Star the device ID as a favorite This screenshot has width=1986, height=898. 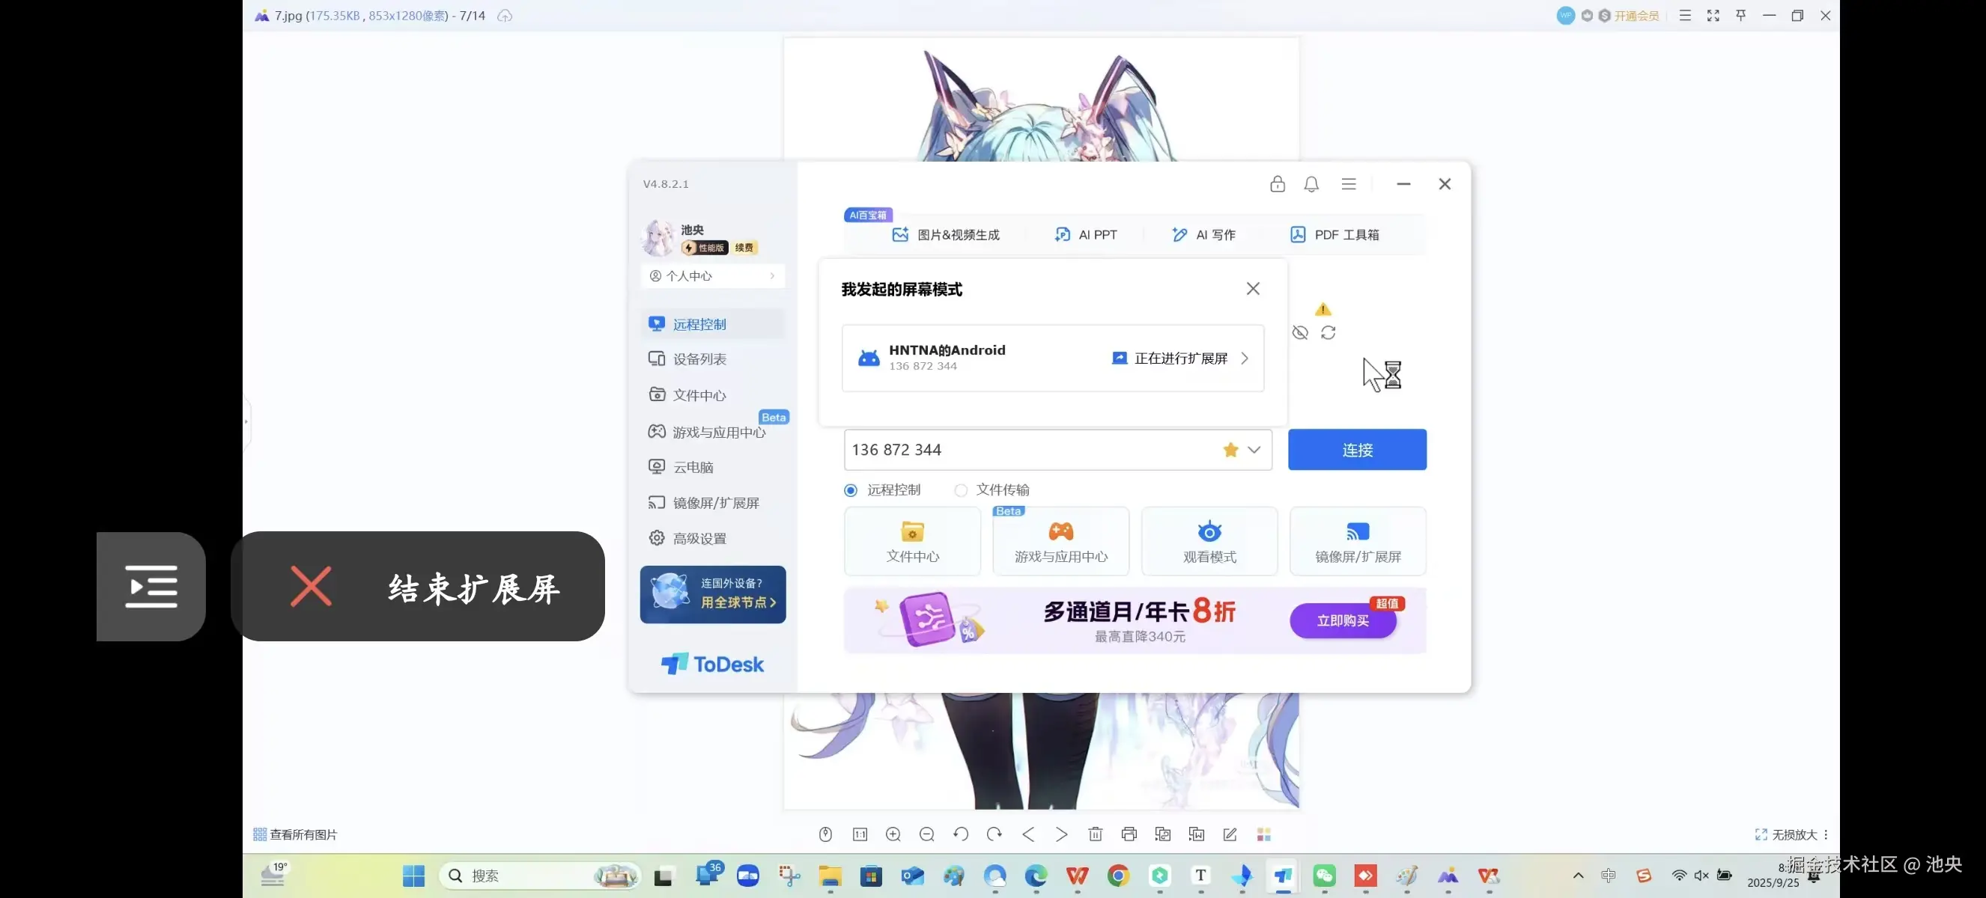[x=1229, y=450]
